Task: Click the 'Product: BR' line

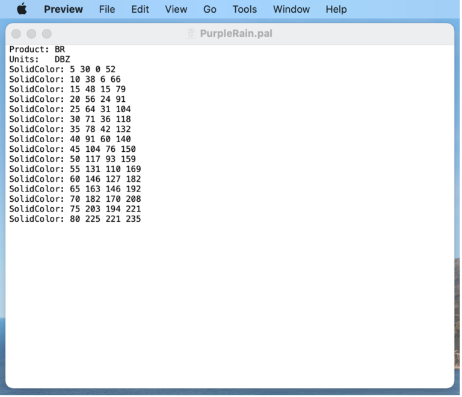Action: point(37,49)
